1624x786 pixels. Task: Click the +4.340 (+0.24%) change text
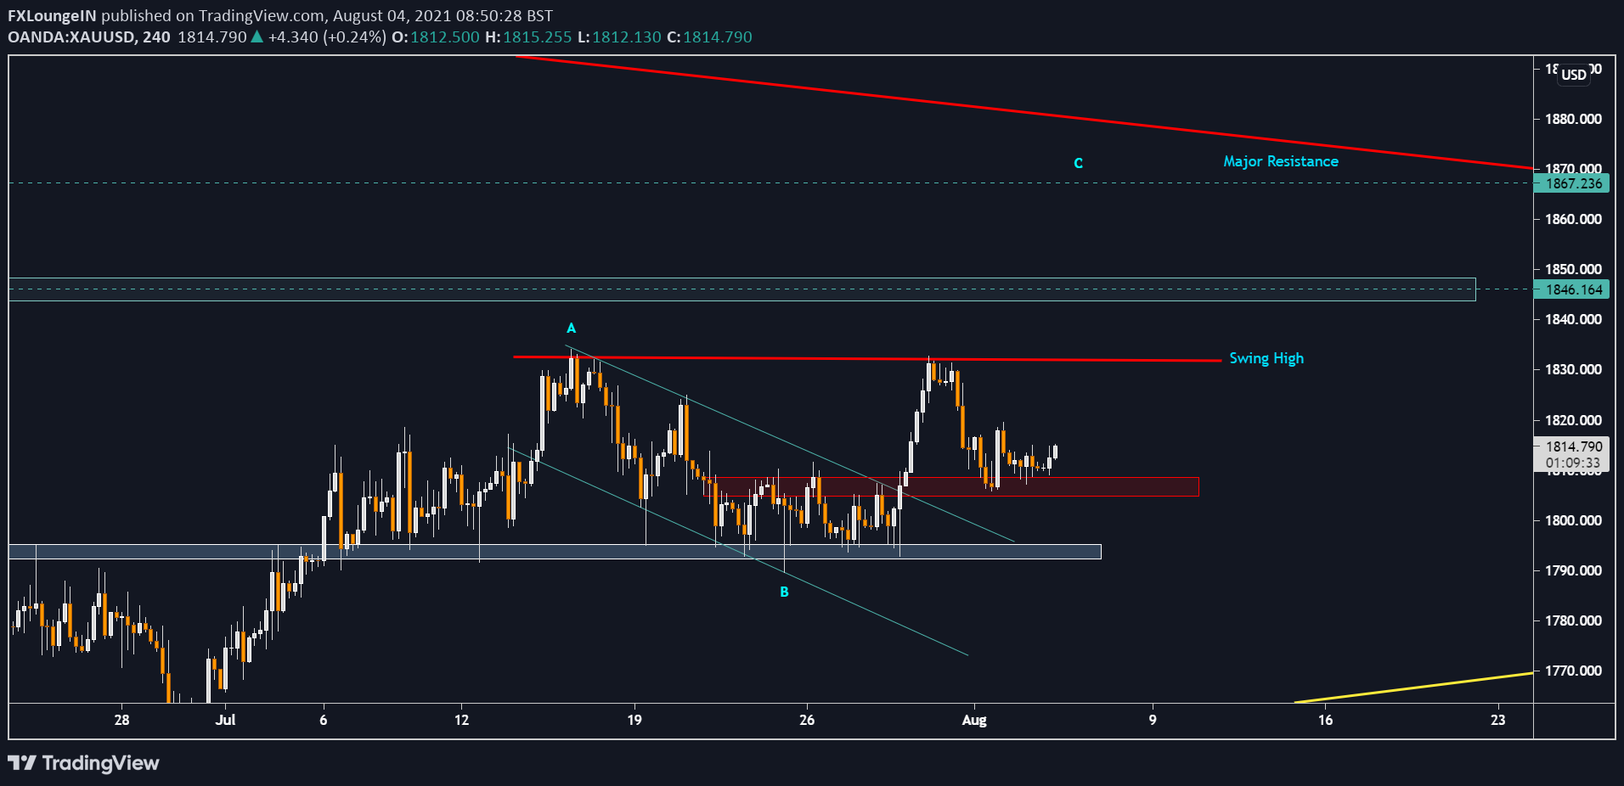tap(327, 37)
